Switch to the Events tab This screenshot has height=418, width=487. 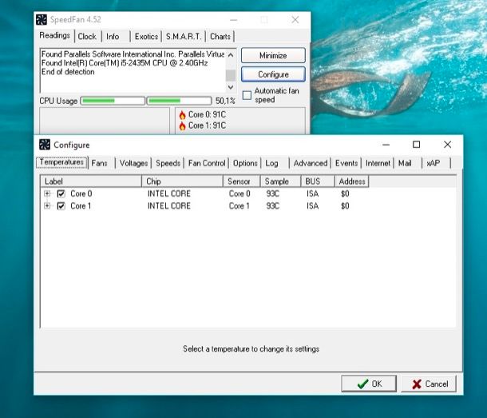pos(346,163)
